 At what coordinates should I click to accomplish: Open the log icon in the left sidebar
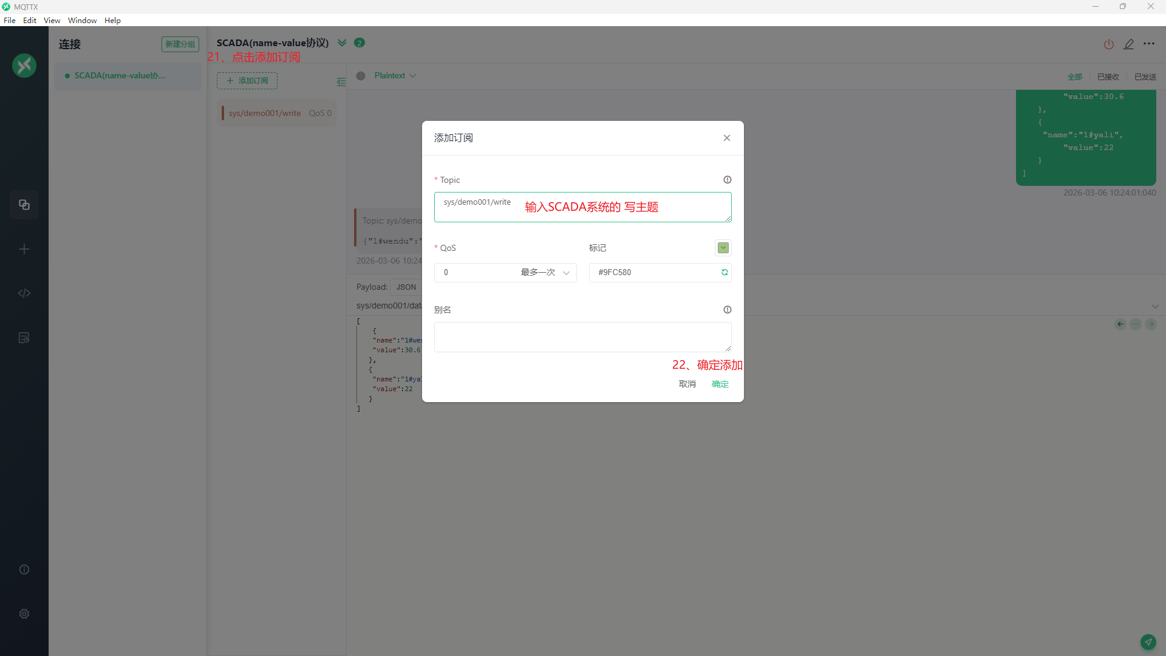pyautogui.click(x=24, y=338)
